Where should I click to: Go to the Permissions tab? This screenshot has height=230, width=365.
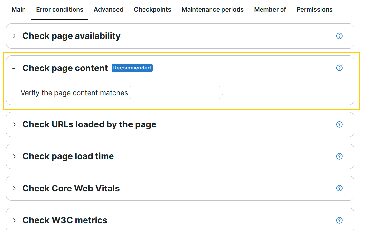coord(314,10)
